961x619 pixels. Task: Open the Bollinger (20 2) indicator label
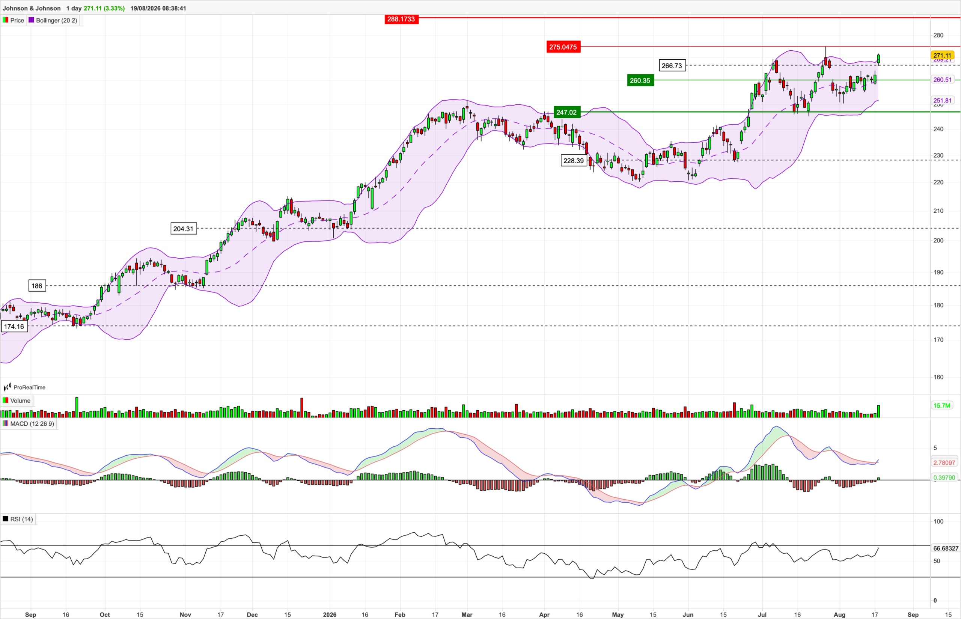57,21
